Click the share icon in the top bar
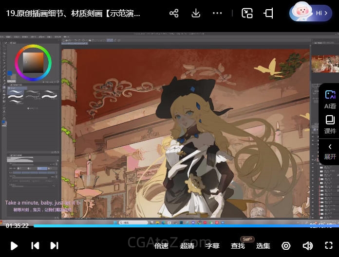This screenshot has height=257, width=339. pos(174,13)
